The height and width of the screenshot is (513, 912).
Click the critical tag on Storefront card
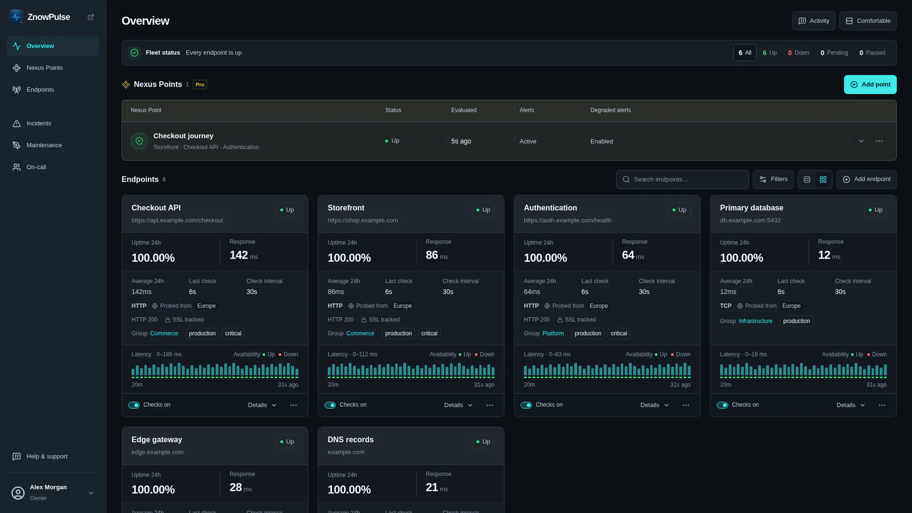tap(429, 333)
